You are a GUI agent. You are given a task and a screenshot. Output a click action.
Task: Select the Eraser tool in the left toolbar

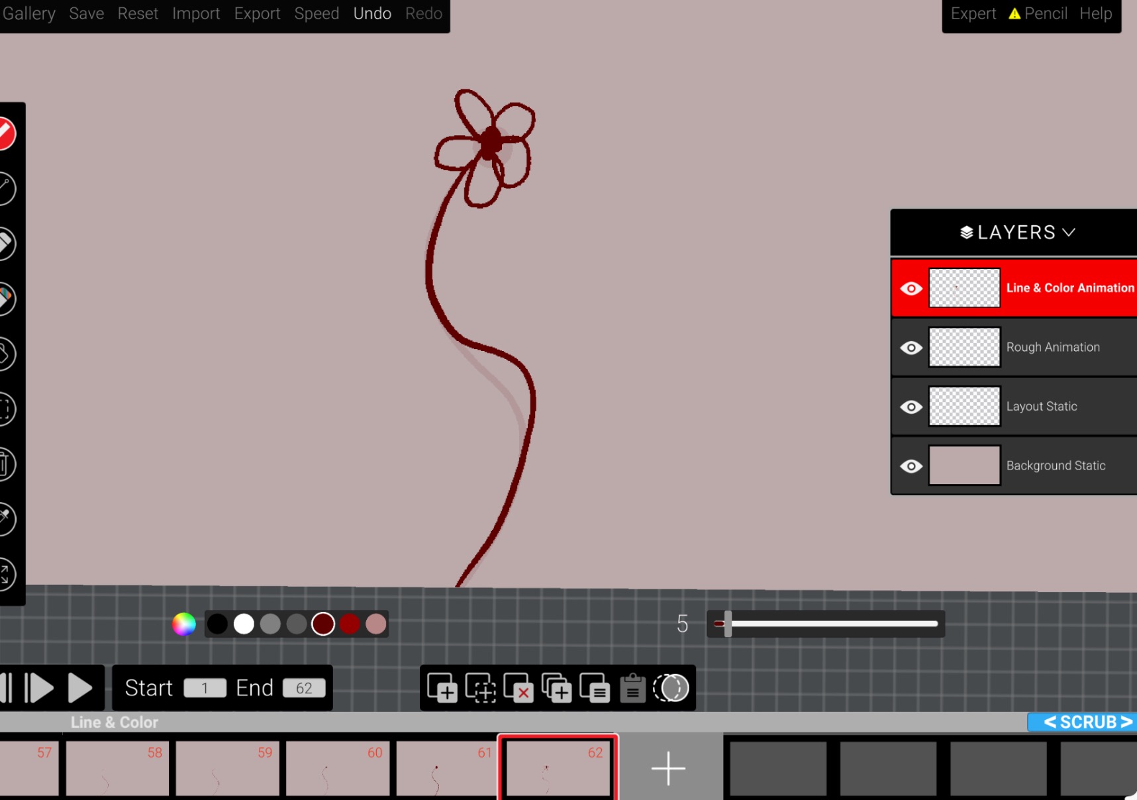(5, 244)
